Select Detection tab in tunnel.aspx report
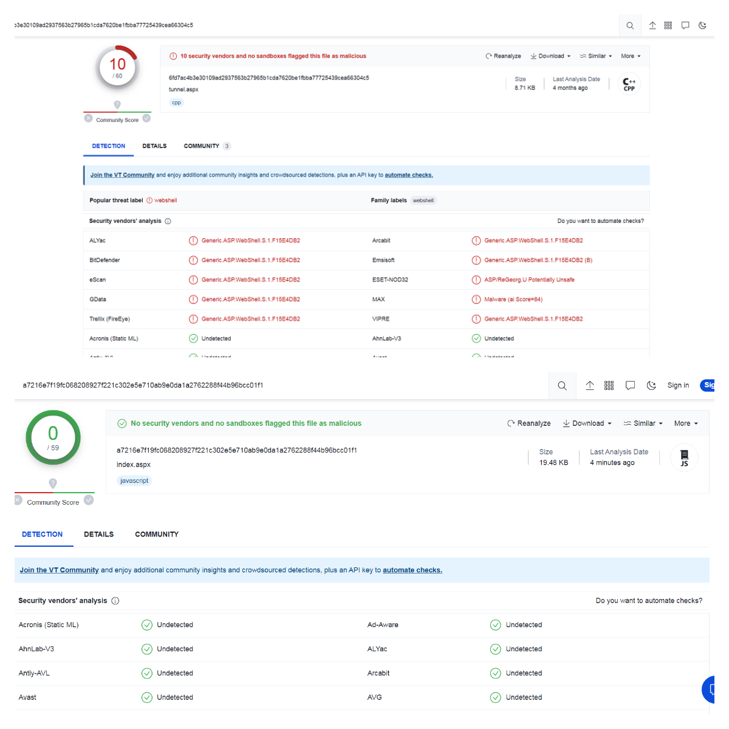 coord(109,146)
